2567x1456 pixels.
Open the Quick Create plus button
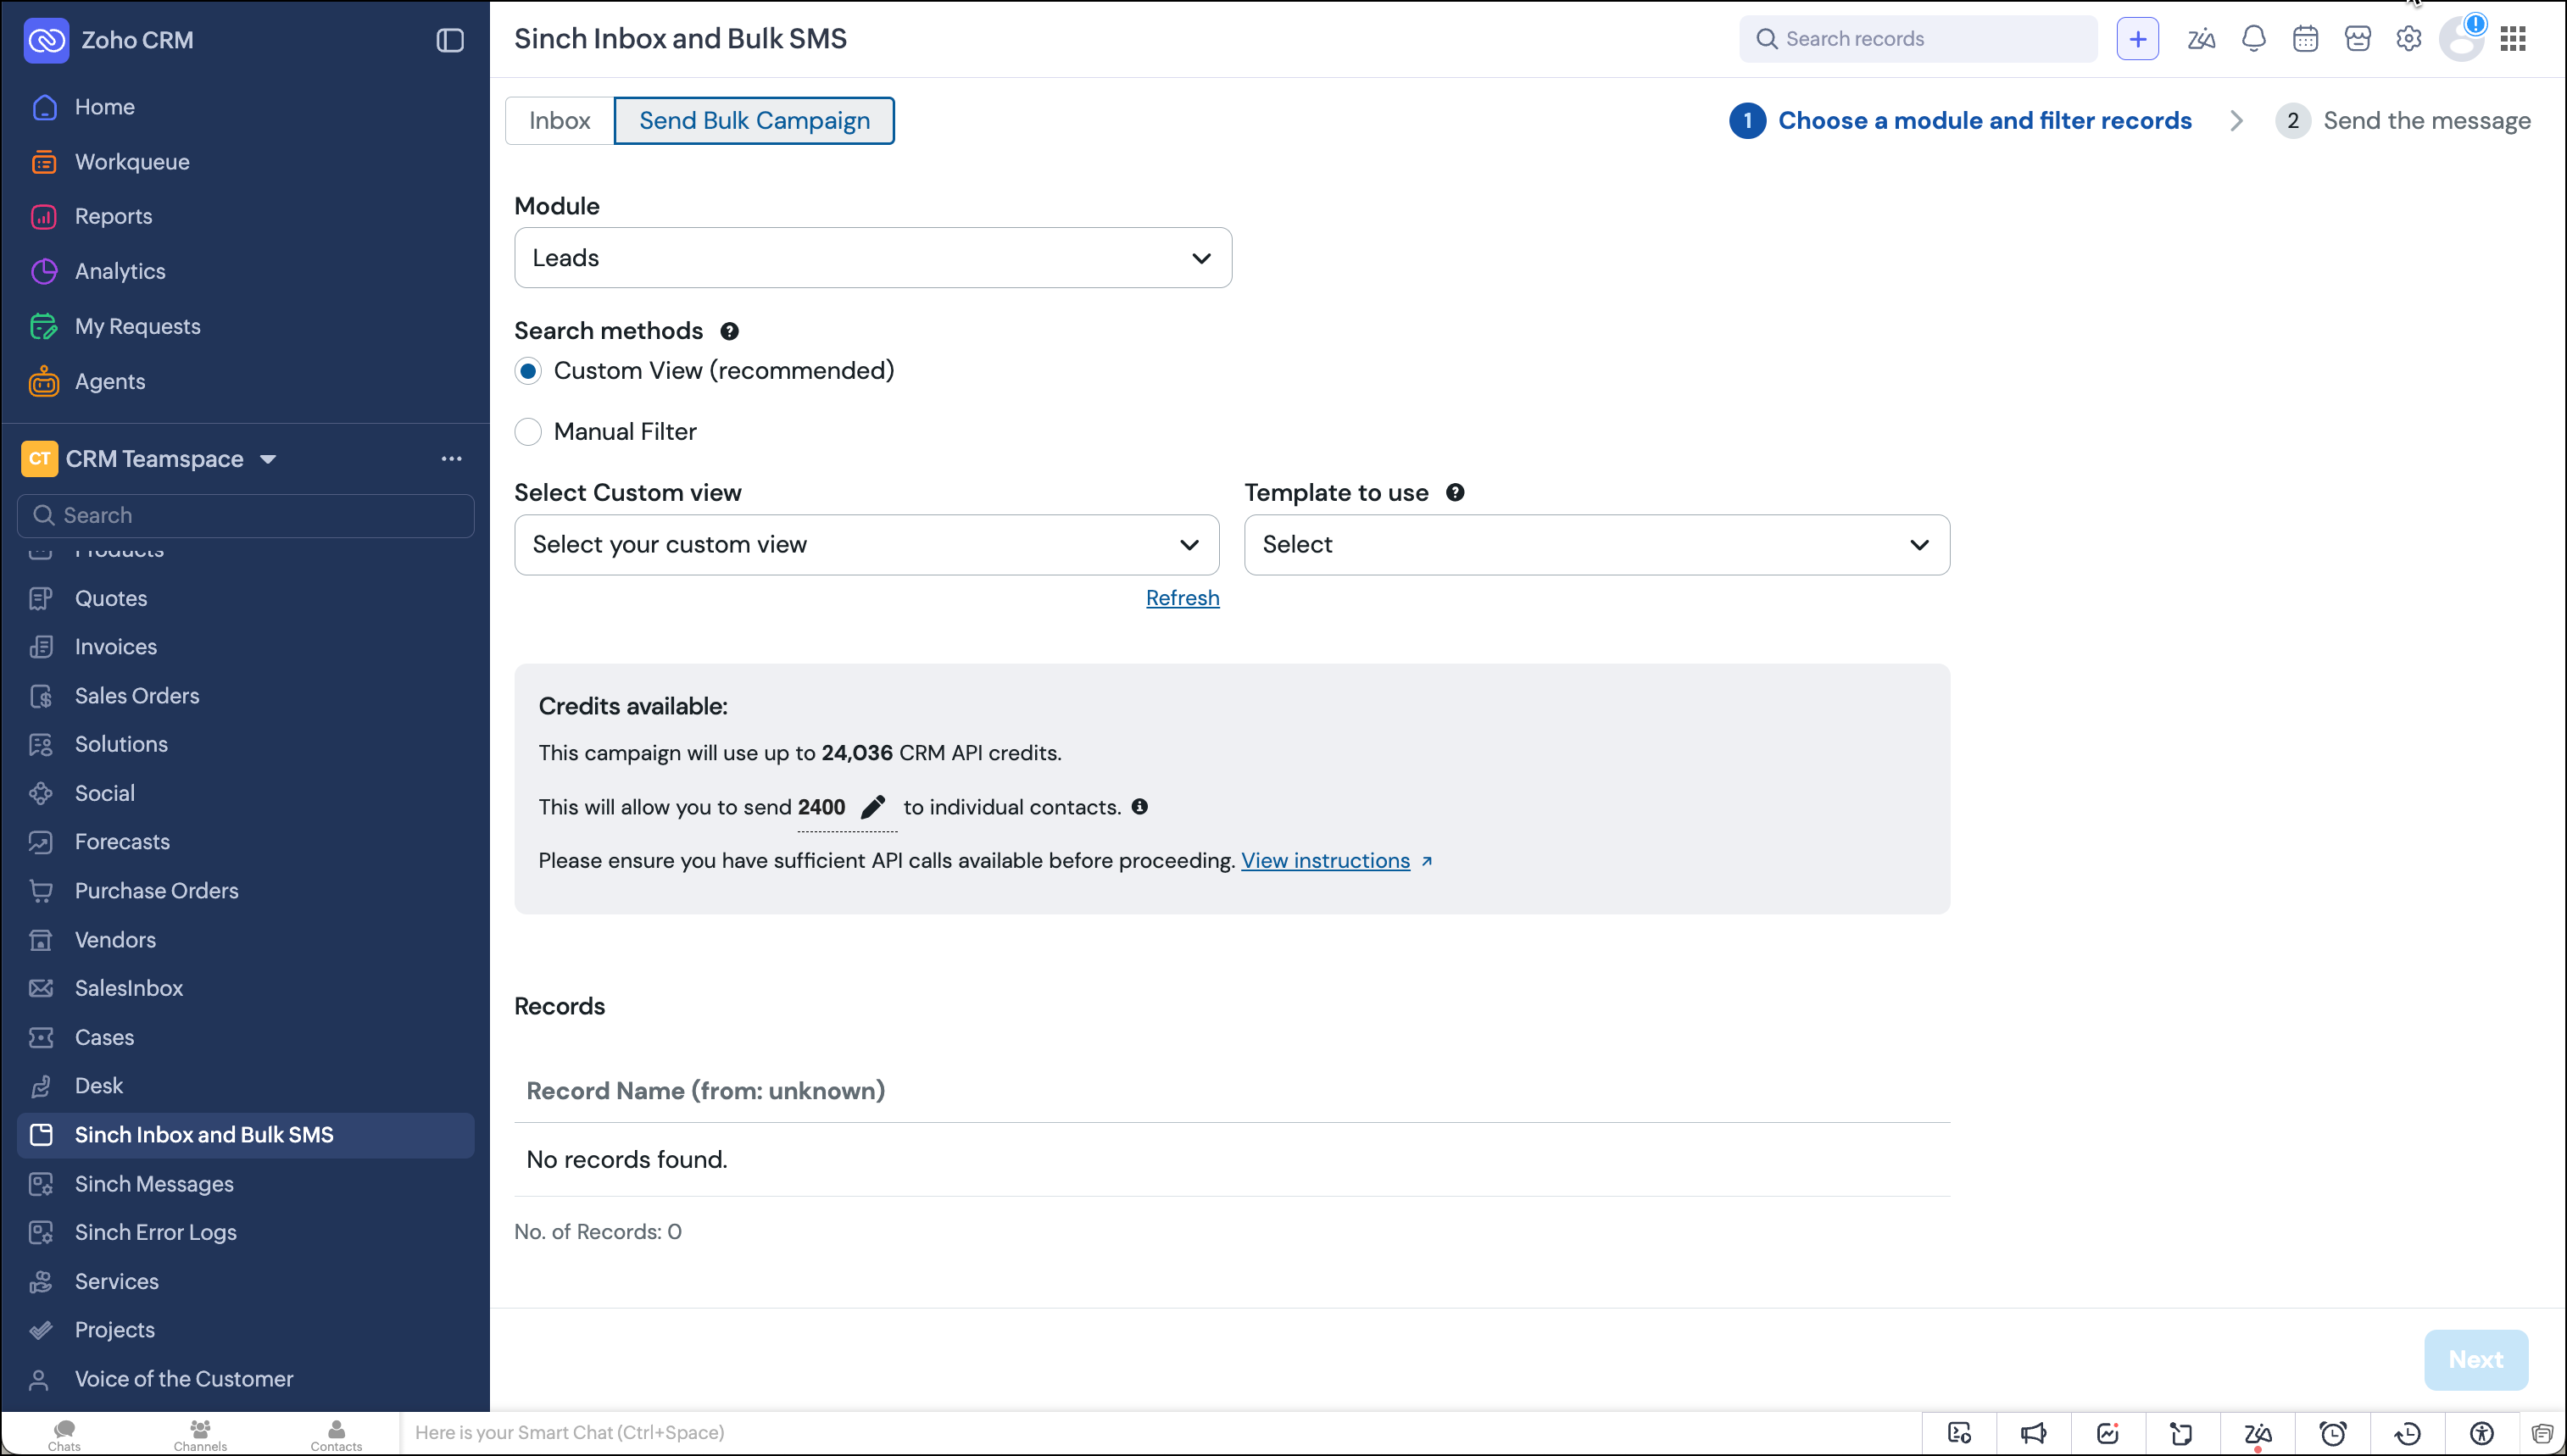pyautogui.click(x=2137, y=39)
